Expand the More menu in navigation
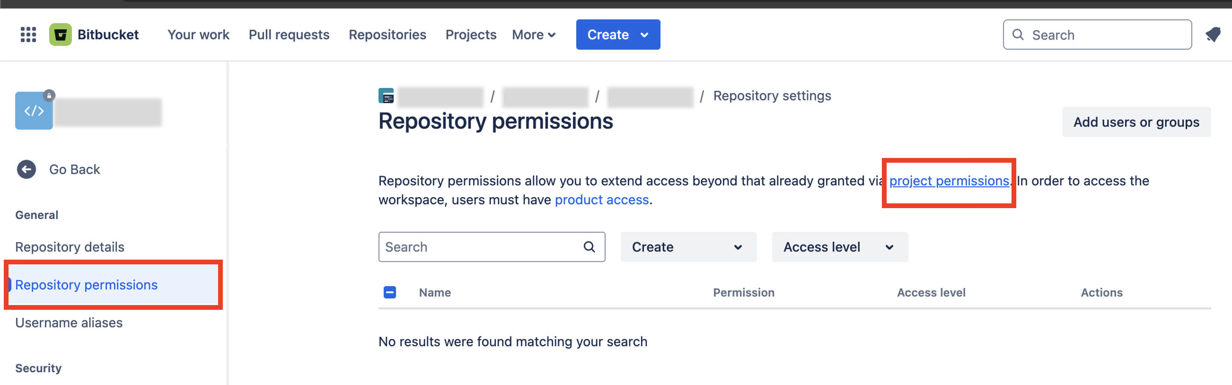 click(x=534, y=35)
